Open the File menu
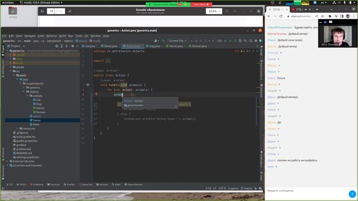 click(x=4, y=36)
